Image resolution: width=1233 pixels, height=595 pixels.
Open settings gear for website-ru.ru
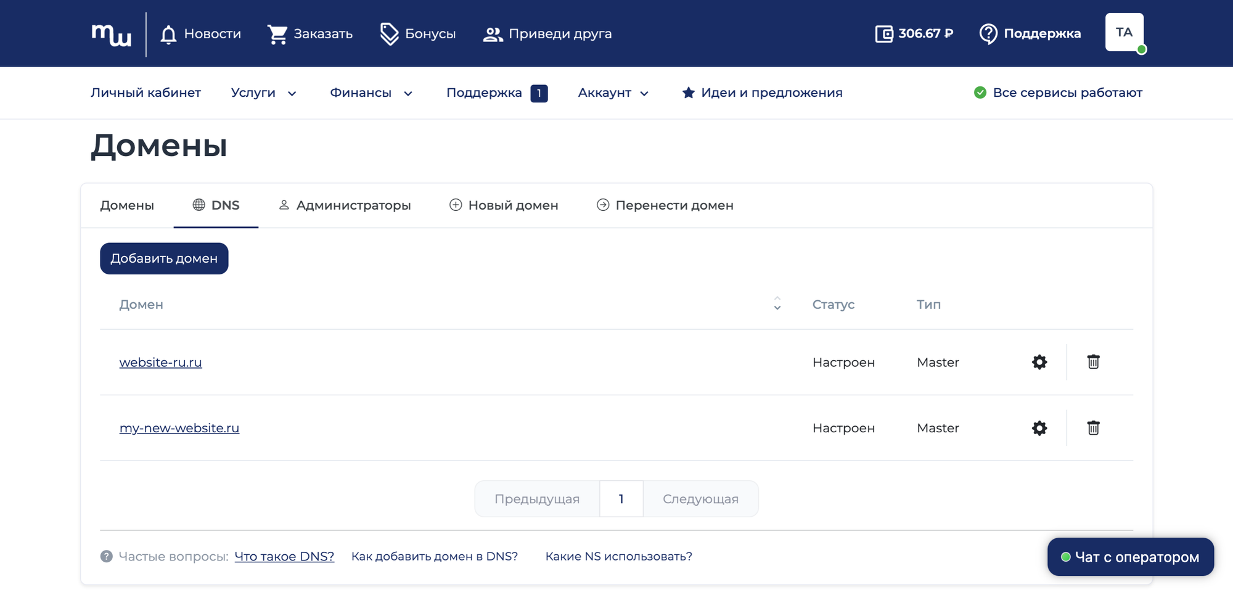(1039, 362)
